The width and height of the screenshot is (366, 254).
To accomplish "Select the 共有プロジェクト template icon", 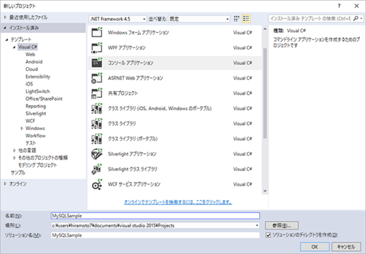I will click(97, 93).
